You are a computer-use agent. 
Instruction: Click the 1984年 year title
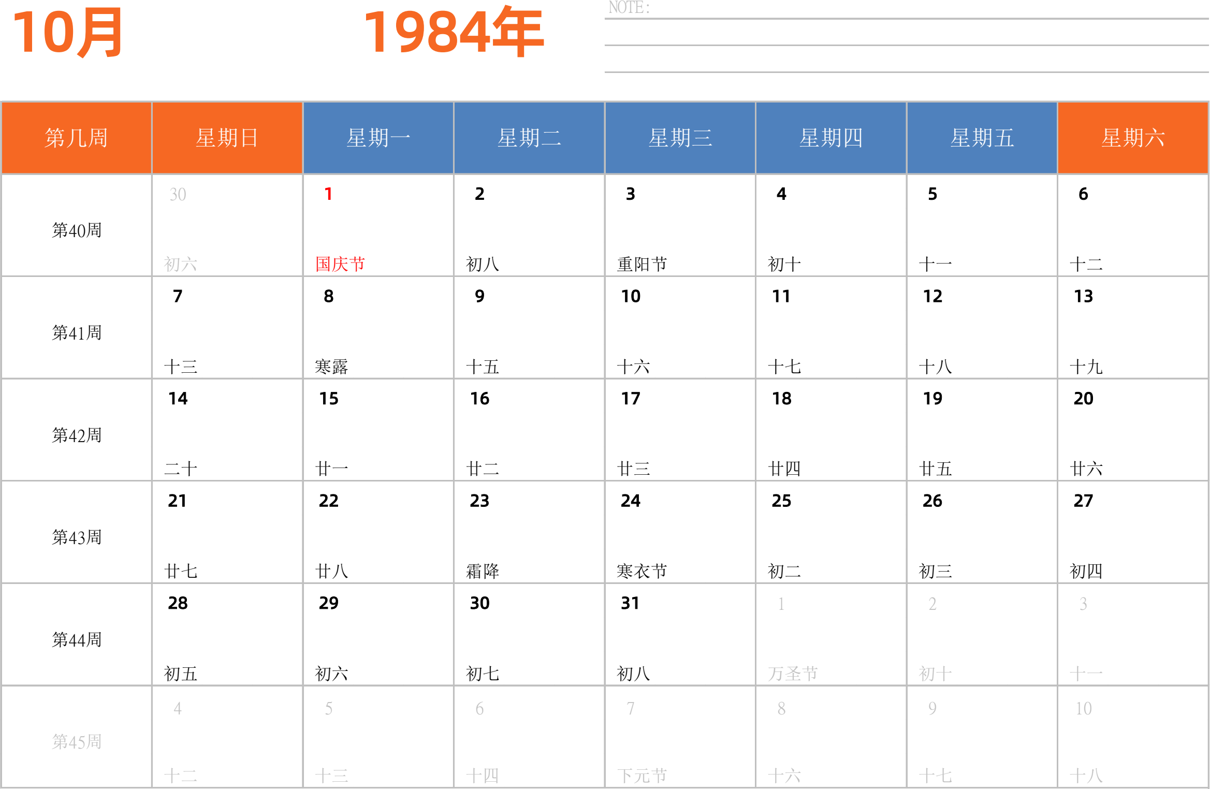454,32
